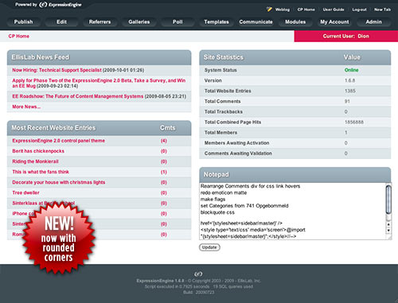Click the Members Awaiting Activation row label
This screenshot has width=398, height=303.
click(236, 143)
